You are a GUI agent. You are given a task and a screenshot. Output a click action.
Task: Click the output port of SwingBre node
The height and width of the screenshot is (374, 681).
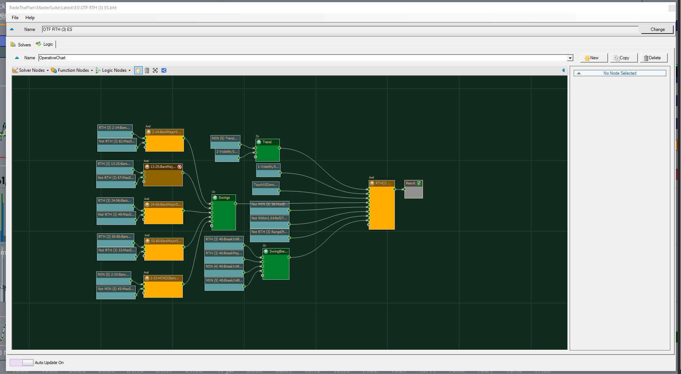click(289, 257)
